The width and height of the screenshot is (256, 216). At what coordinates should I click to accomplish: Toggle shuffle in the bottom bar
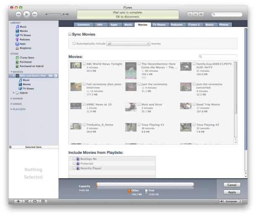pos(26,201)
